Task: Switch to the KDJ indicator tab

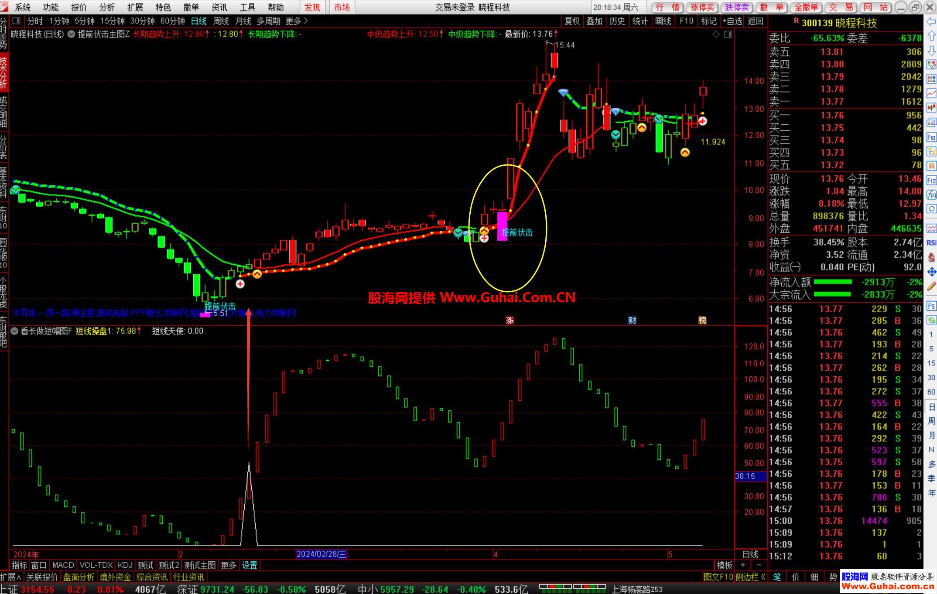Action: coord(125,565)
